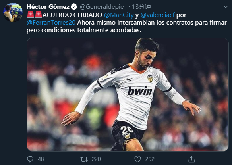Open the share tweet icon
Image resolution: width=232 pixels, height=165 pixels.
coord(191,159)
